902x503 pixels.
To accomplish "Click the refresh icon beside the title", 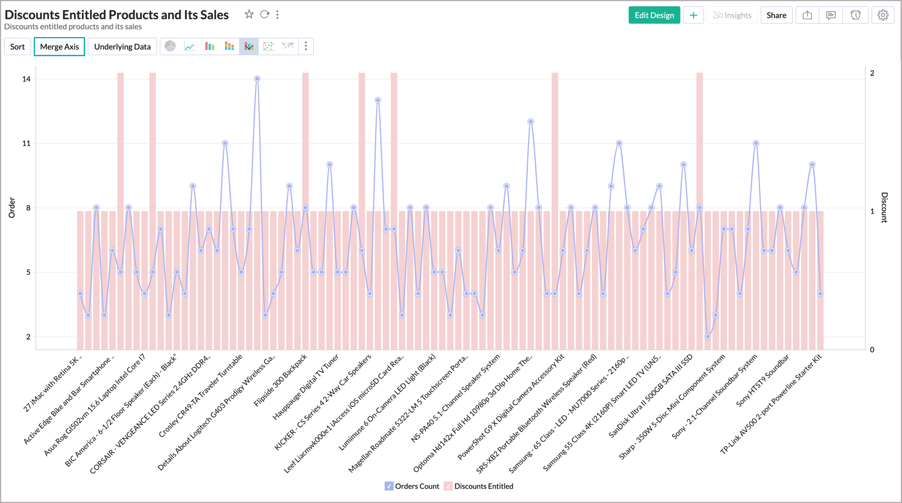I will point(264,15).
